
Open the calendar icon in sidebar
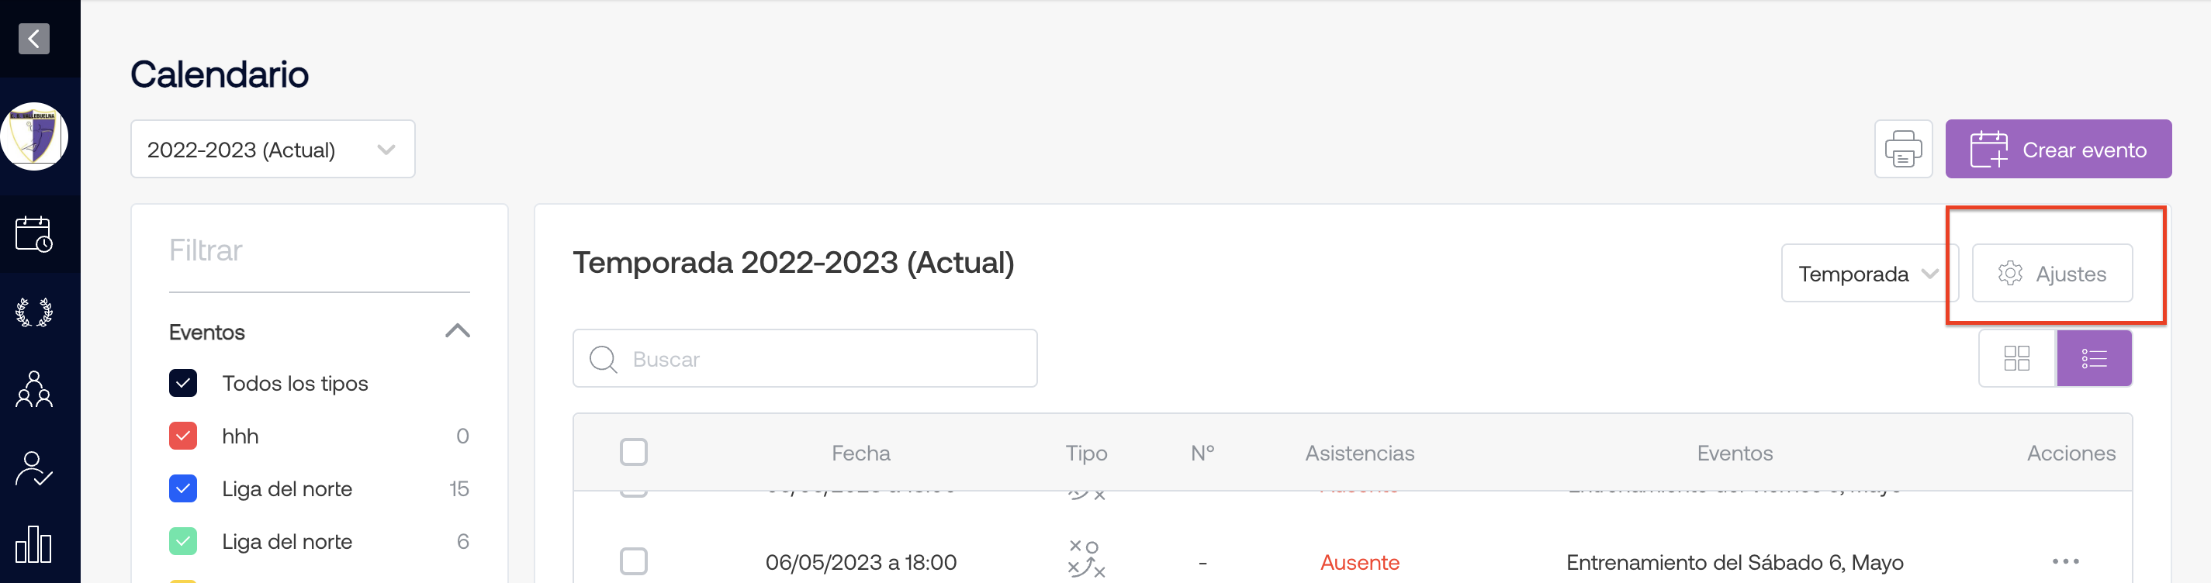[x=33, y=233]
